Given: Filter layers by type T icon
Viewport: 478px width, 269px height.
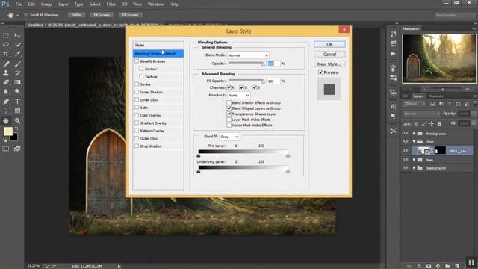Looking at the screenshot, I should click(450, 104).
